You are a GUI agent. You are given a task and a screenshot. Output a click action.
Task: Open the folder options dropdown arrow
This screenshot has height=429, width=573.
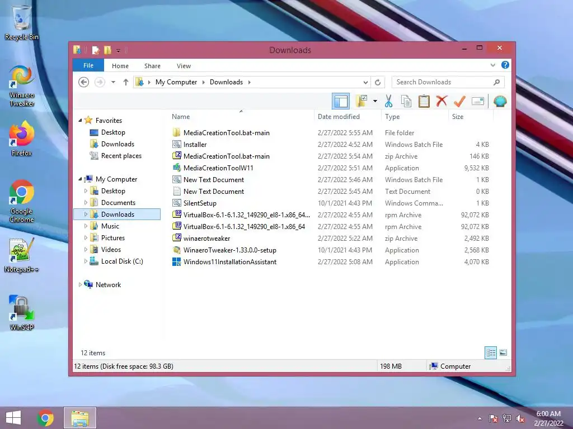375,101
